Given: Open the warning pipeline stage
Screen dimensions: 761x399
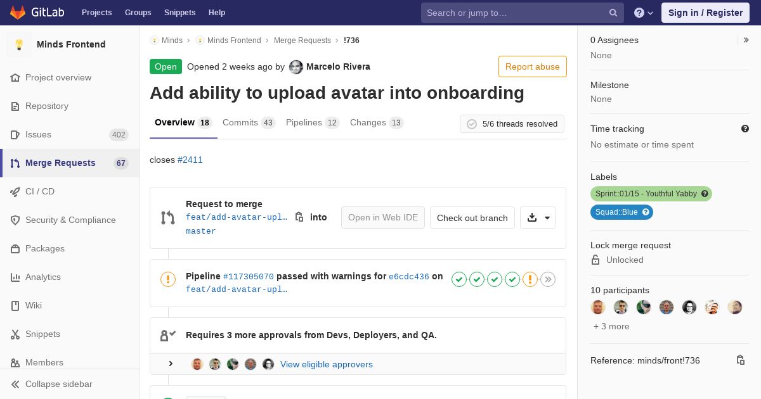Looking at the screenshot, I should pos(530,279).
